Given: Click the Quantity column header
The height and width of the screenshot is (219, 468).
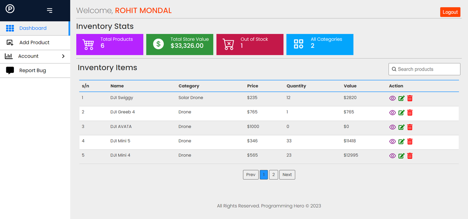Looking at the screenshot, I should pos(296,86).
